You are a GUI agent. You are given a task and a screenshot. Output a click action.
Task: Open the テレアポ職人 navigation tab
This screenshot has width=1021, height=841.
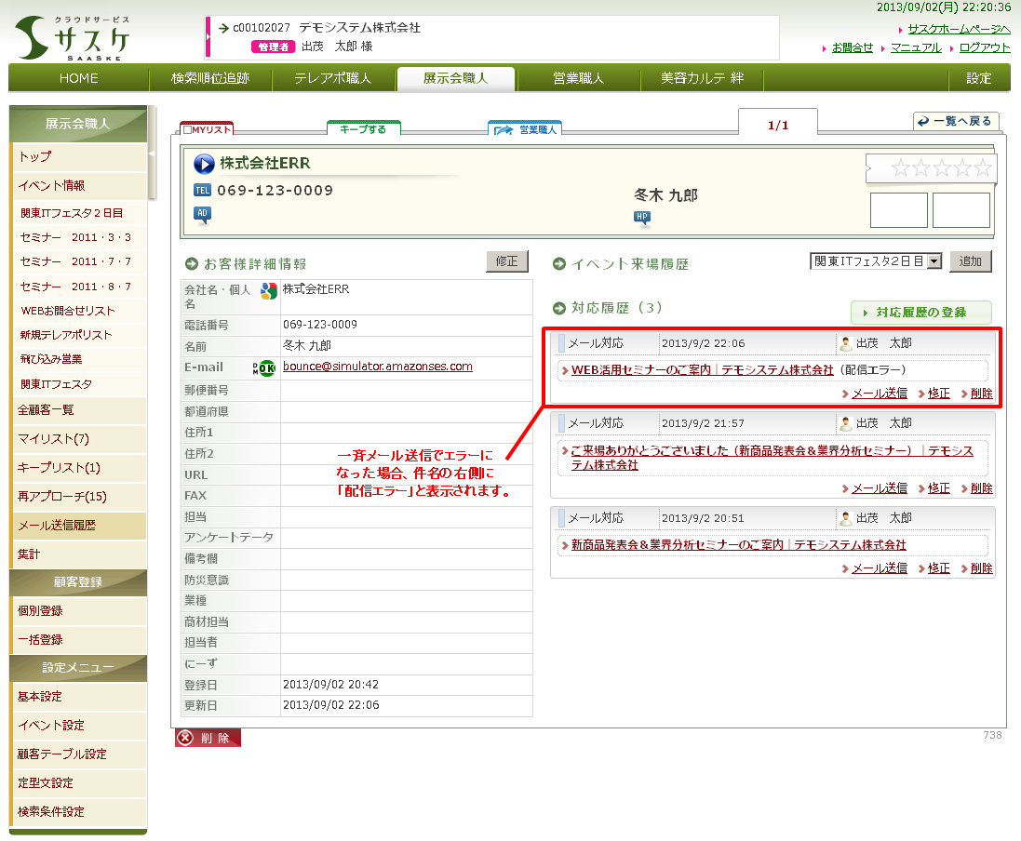pyautogui.click(x=332, y=78)
